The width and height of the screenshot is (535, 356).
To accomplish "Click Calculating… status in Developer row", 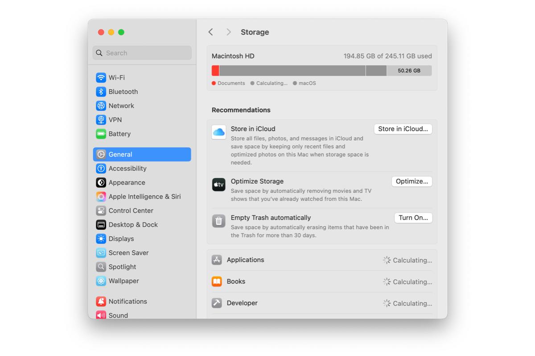I will (x=412, y=303).
